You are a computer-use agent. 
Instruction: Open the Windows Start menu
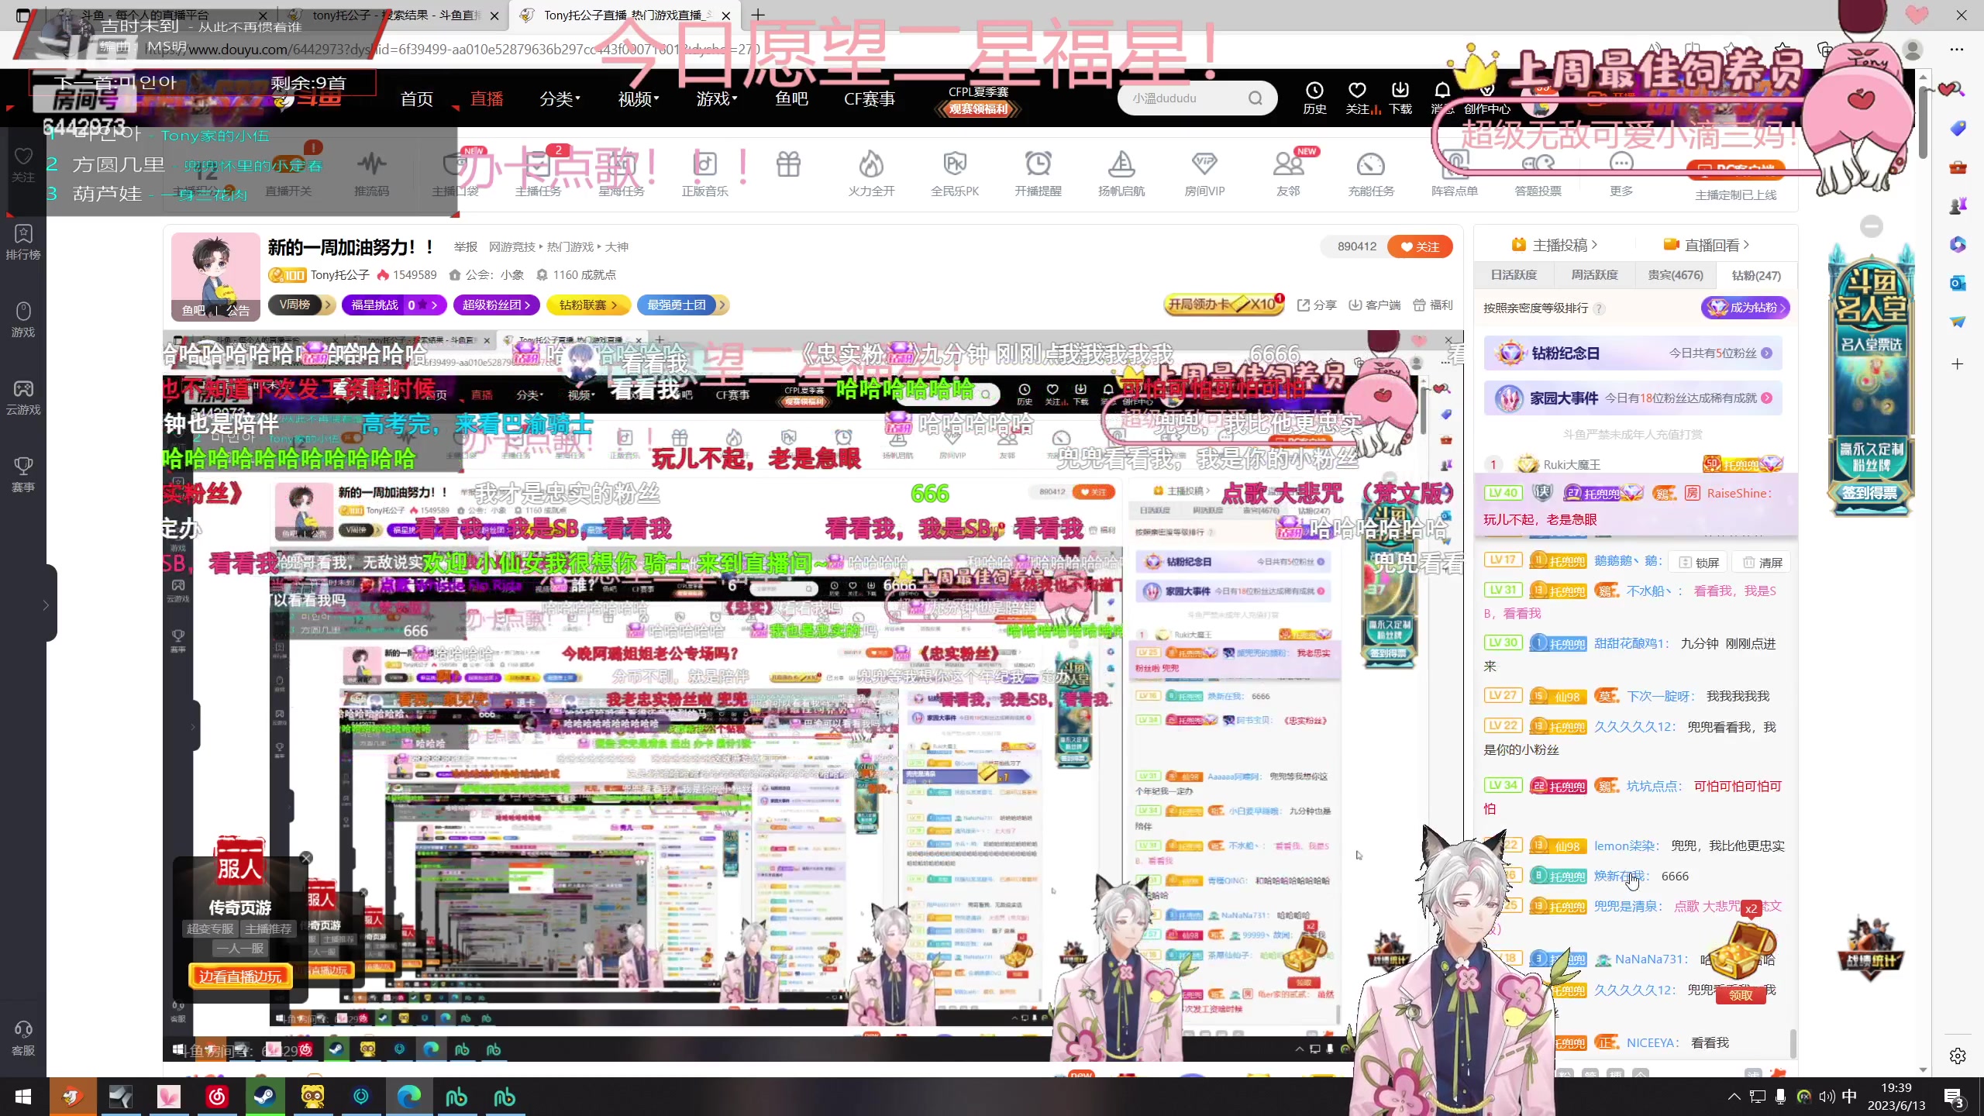click(x=23, y=1097)
